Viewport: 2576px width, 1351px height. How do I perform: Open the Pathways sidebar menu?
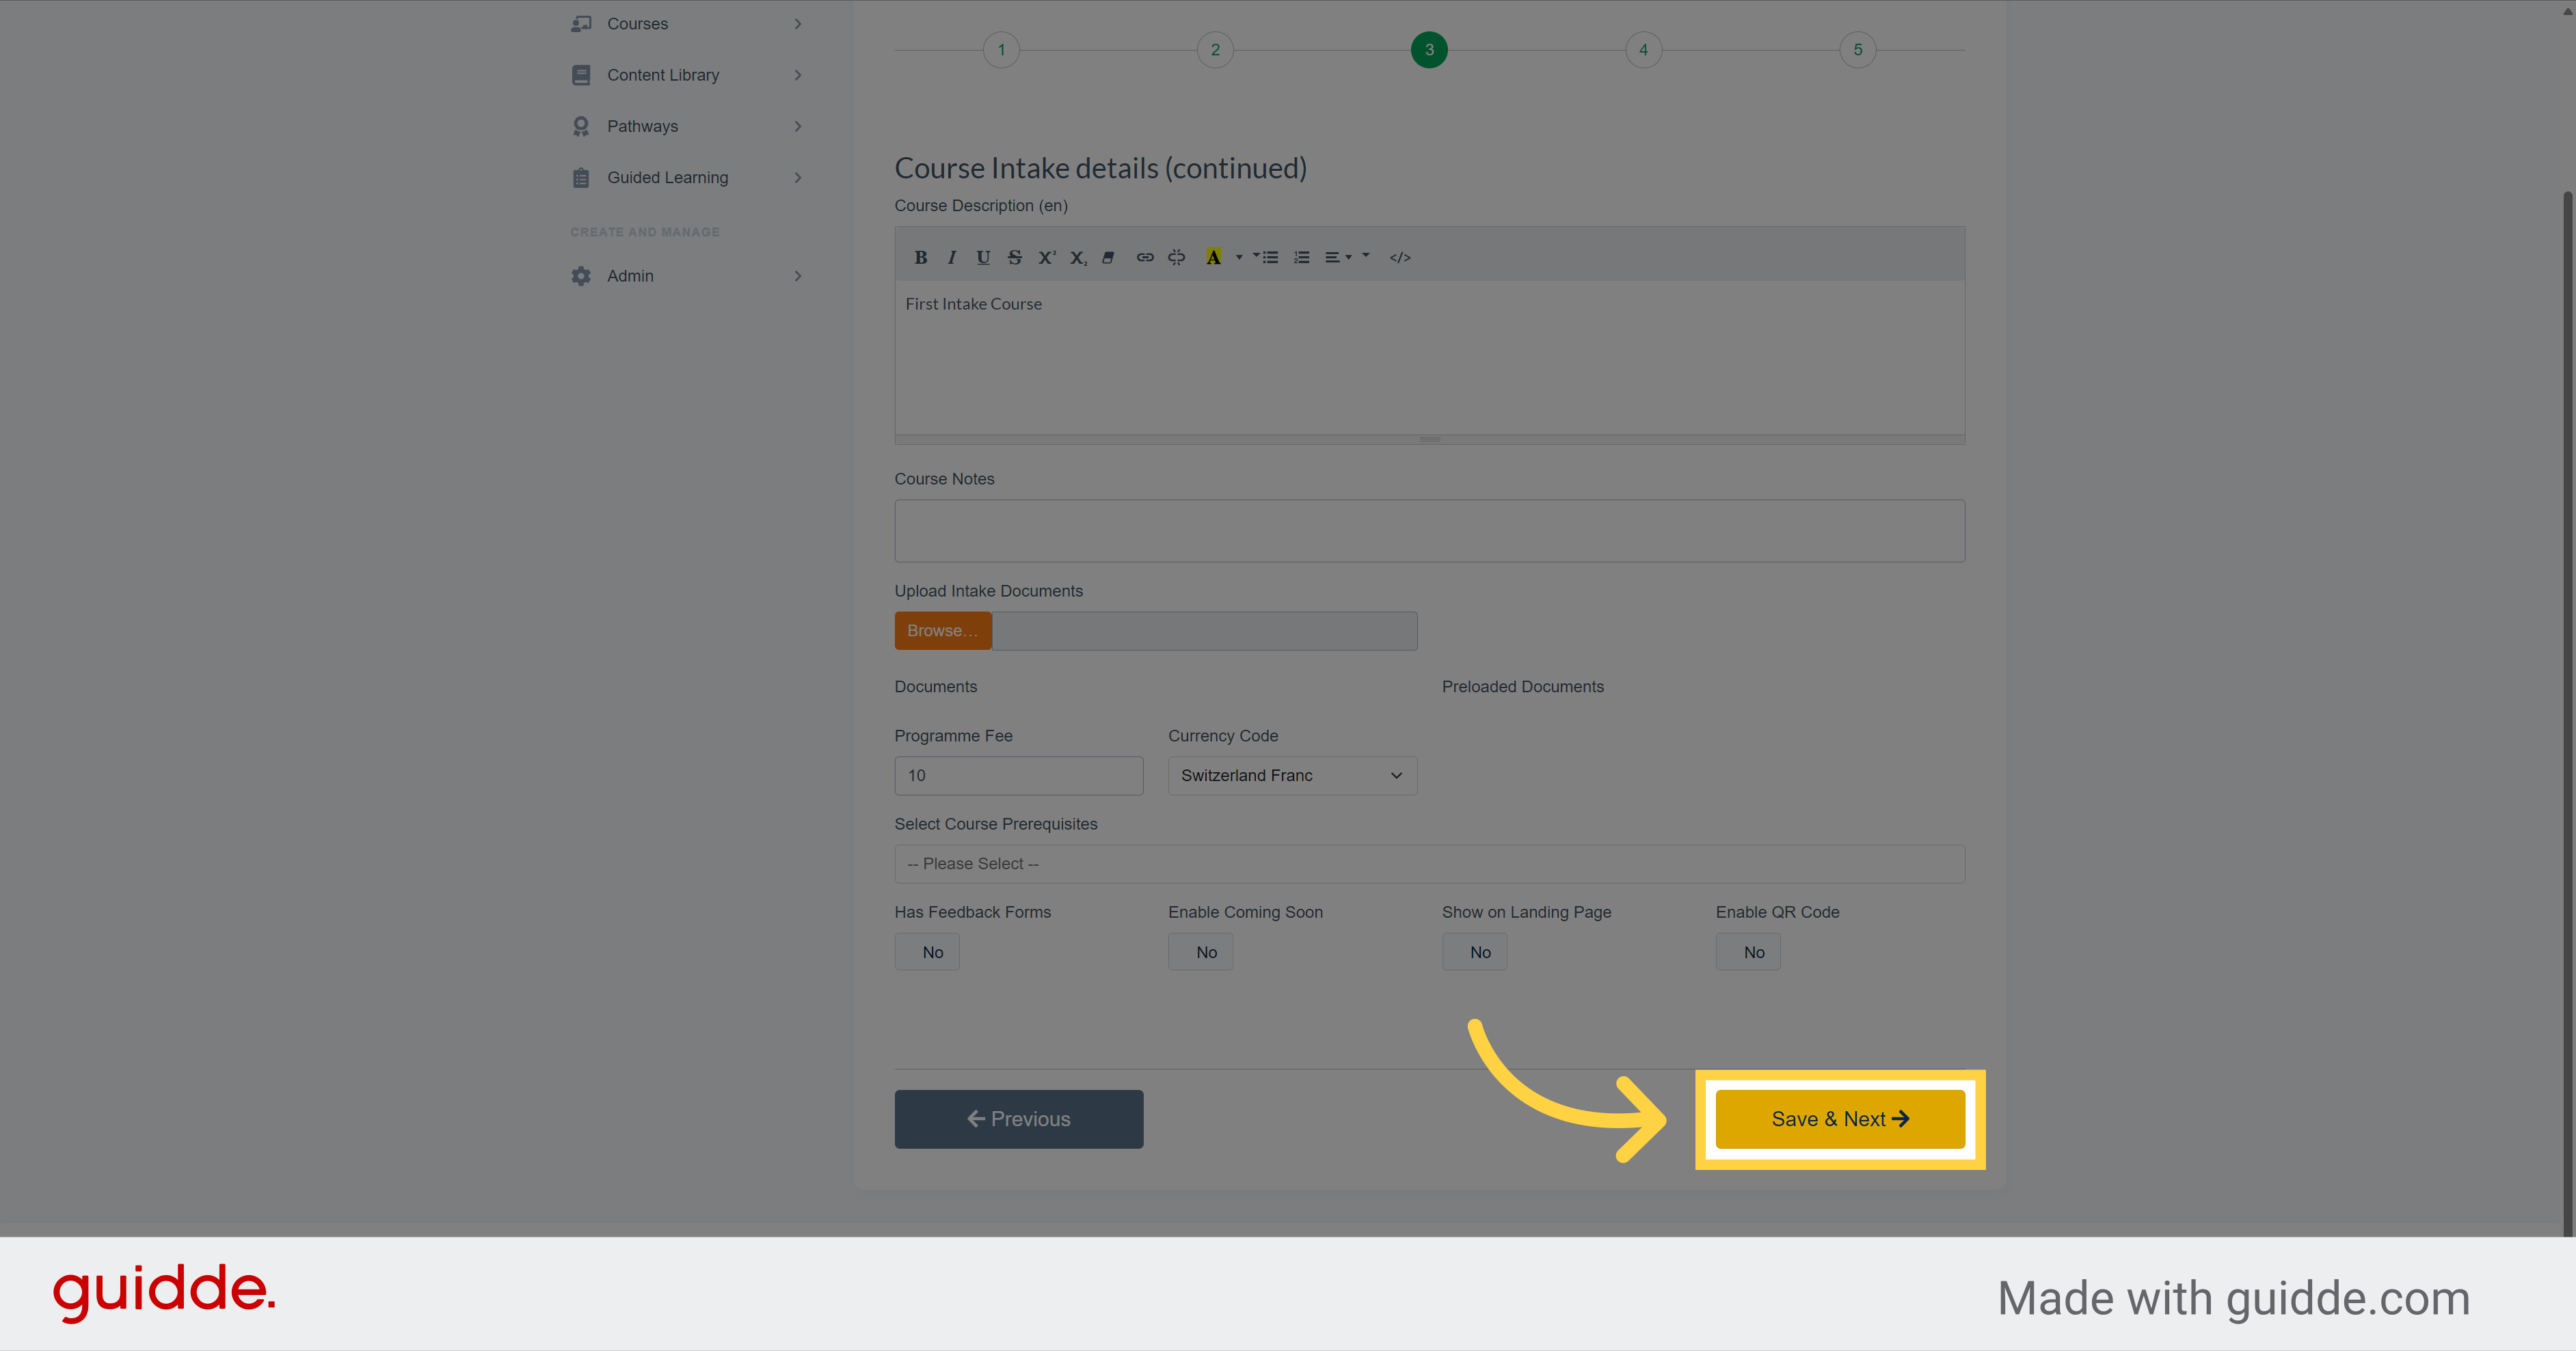click(688, 126)
